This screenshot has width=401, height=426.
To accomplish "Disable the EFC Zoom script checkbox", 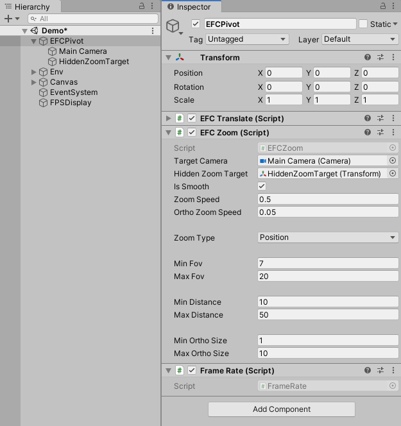I will [x=192, y=132].
